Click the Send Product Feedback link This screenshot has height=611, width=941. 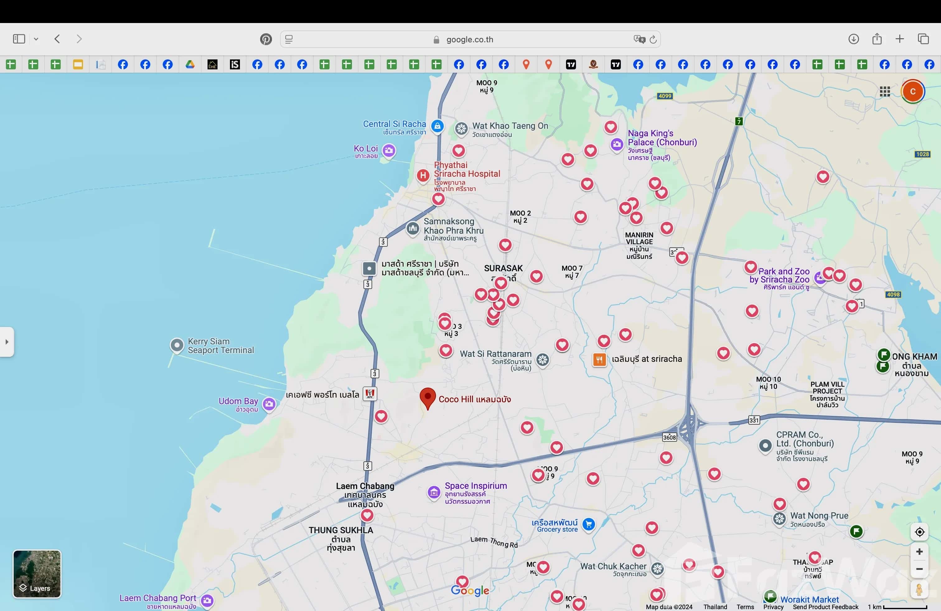click(825, 607)
